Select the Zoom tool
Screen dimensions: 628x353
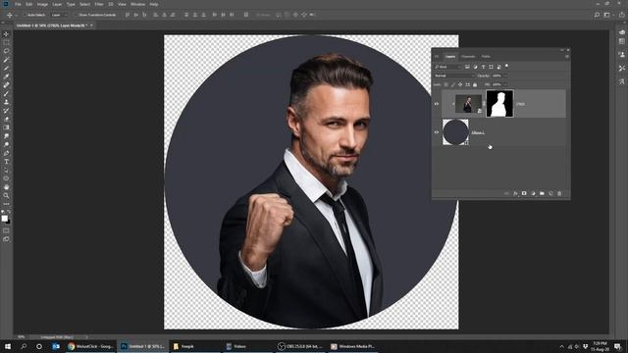[x=6, y=195]
